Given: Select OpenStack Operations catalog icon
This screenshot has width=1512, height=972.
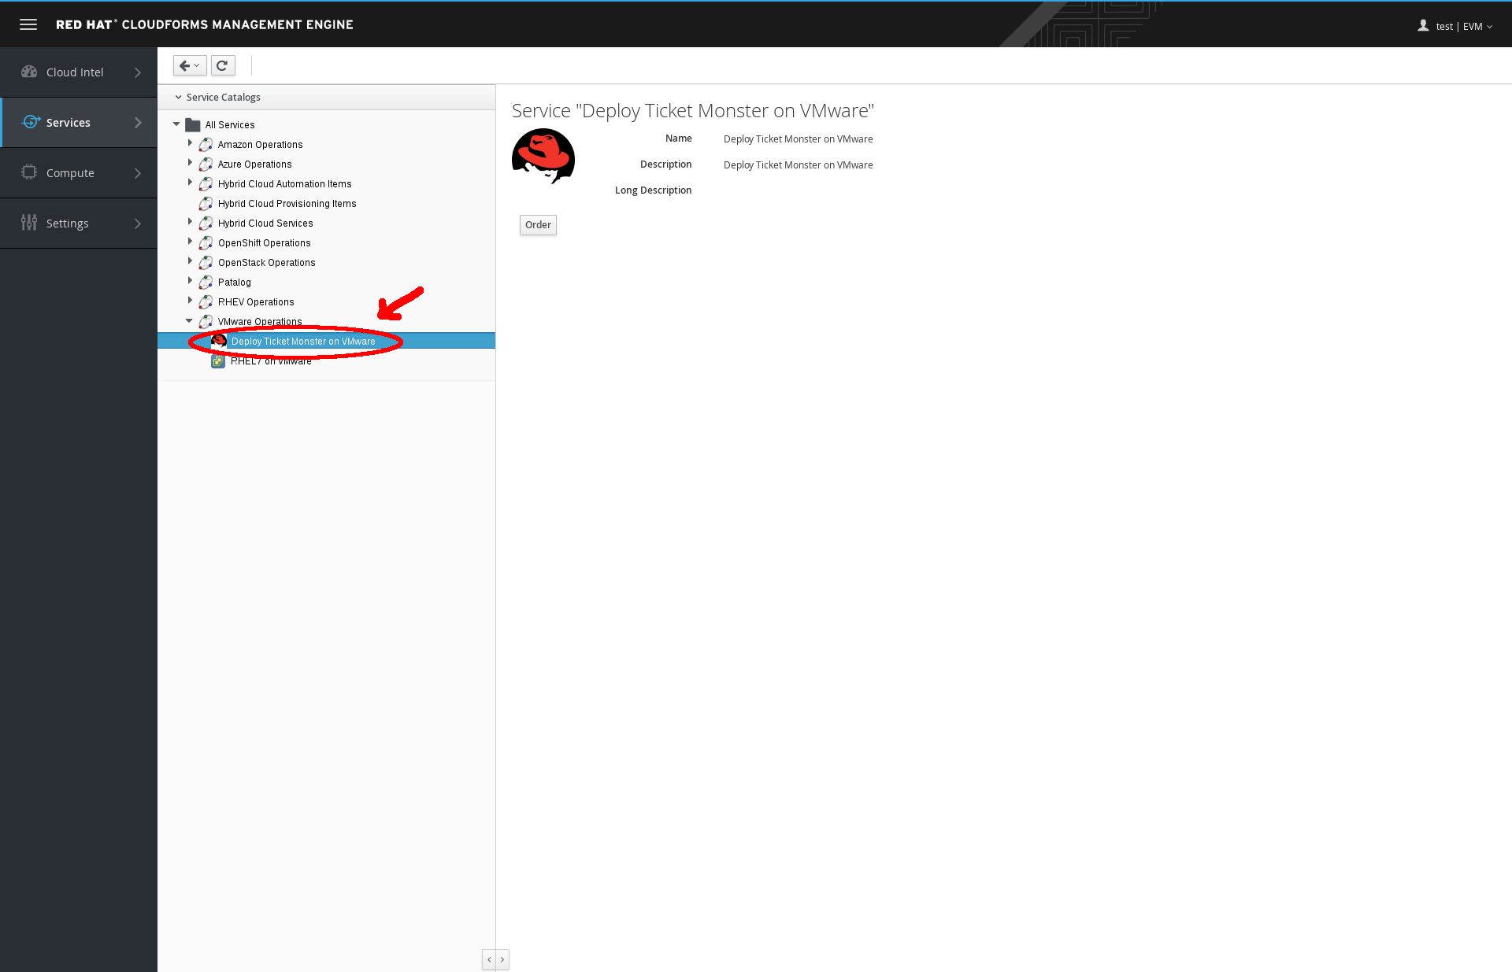Looking at the screenshot, I should click(x=206, y=263).
